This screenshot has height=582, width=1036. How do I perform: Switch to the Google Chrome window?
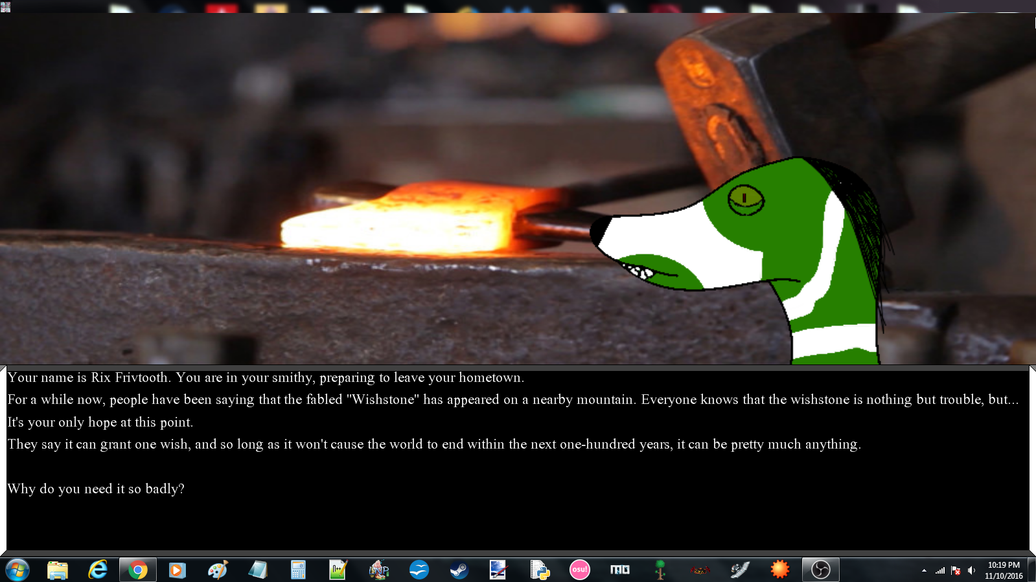[x=137, y=570]
